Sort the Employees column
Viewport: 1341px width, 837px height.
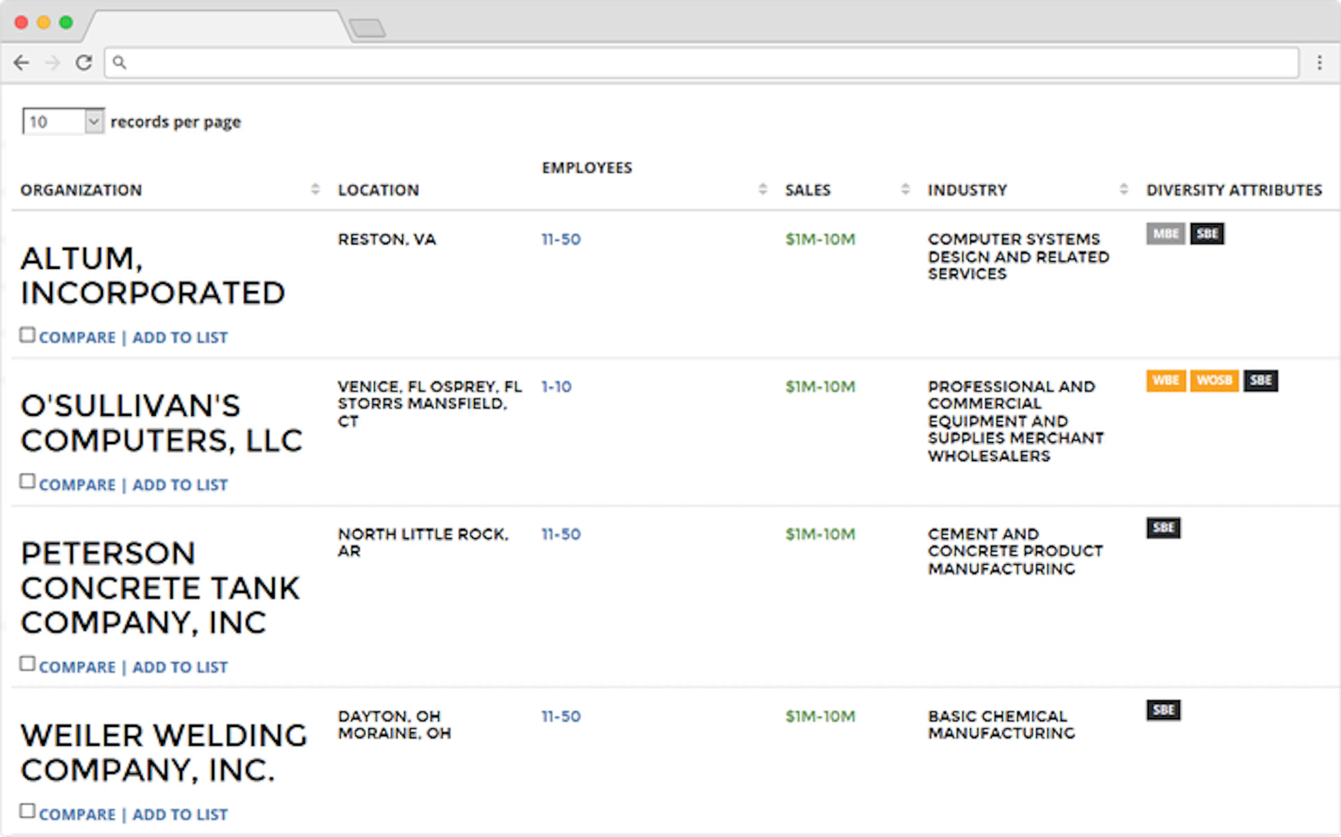[x=763, y=189]
